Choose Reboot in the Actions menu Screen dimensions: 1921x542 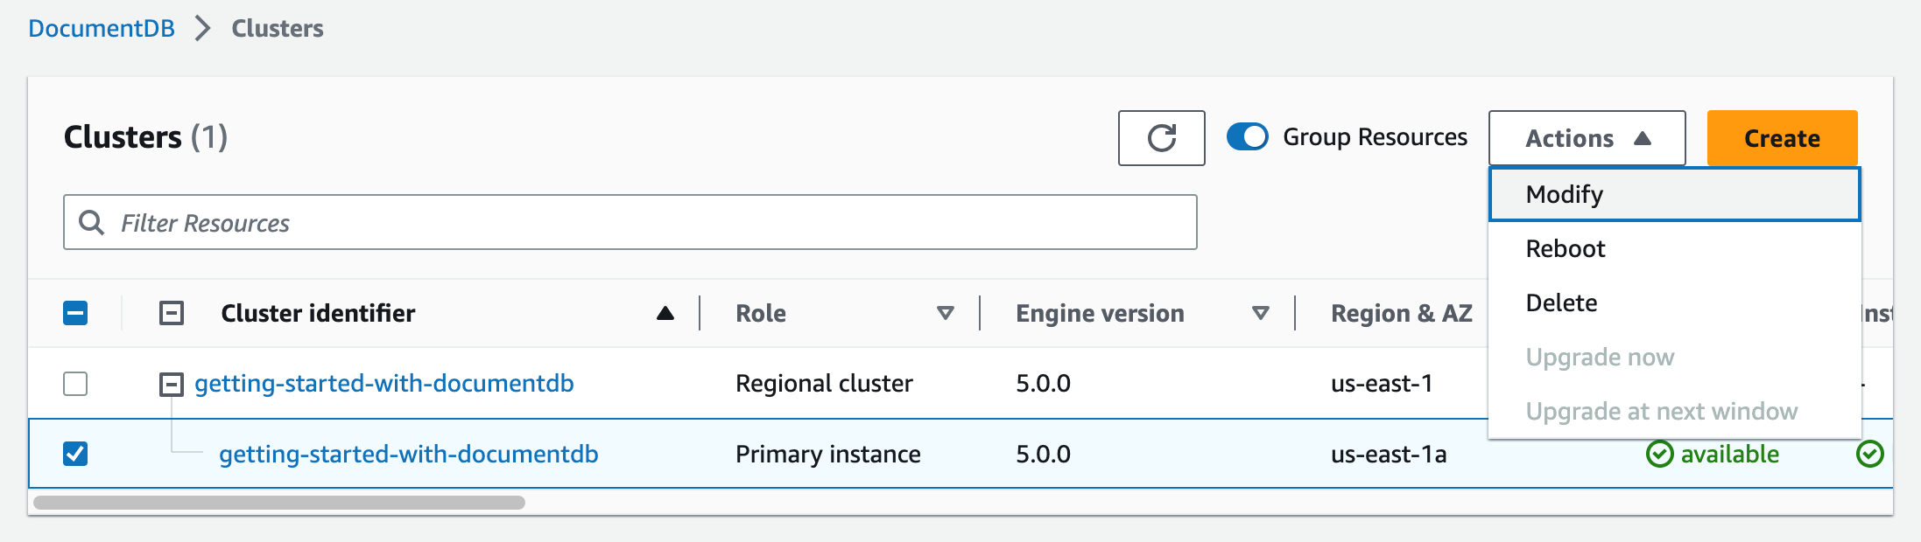[1566, 249]
